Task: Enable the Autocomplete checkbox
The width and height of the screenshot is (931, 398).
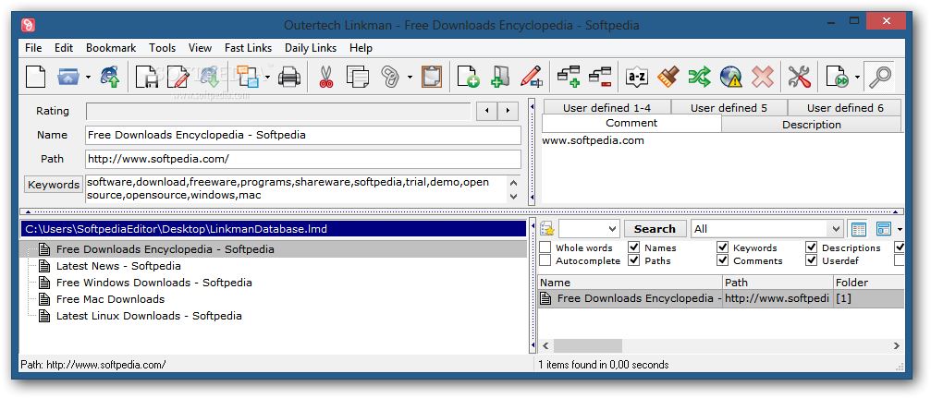Action: [545, 260]
